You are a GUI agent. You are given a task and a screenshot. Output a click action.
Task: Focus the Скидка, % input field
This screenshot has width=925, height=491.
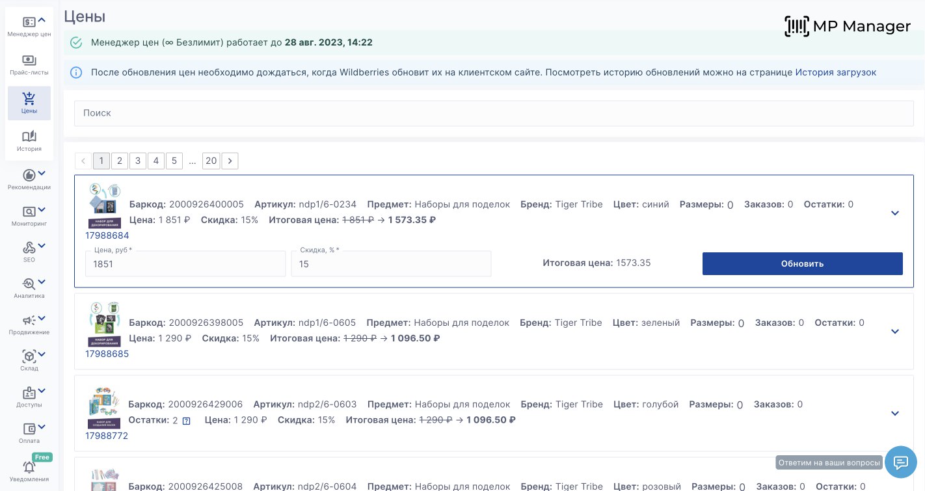391,264
